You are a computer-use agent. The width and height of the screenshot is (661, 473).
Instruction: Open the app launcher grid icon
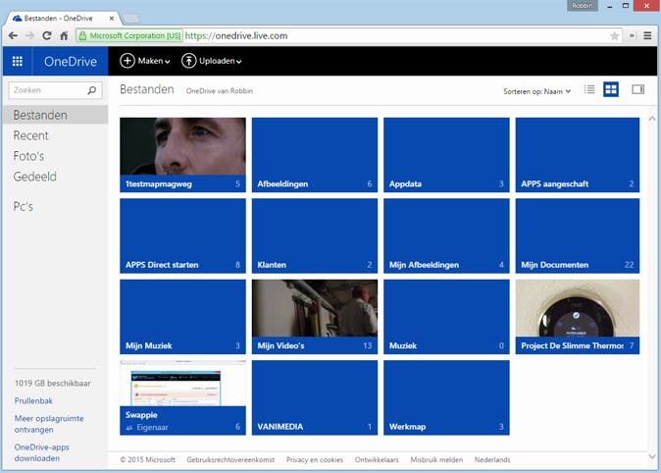pyautogui.click(x=17, y=61)
